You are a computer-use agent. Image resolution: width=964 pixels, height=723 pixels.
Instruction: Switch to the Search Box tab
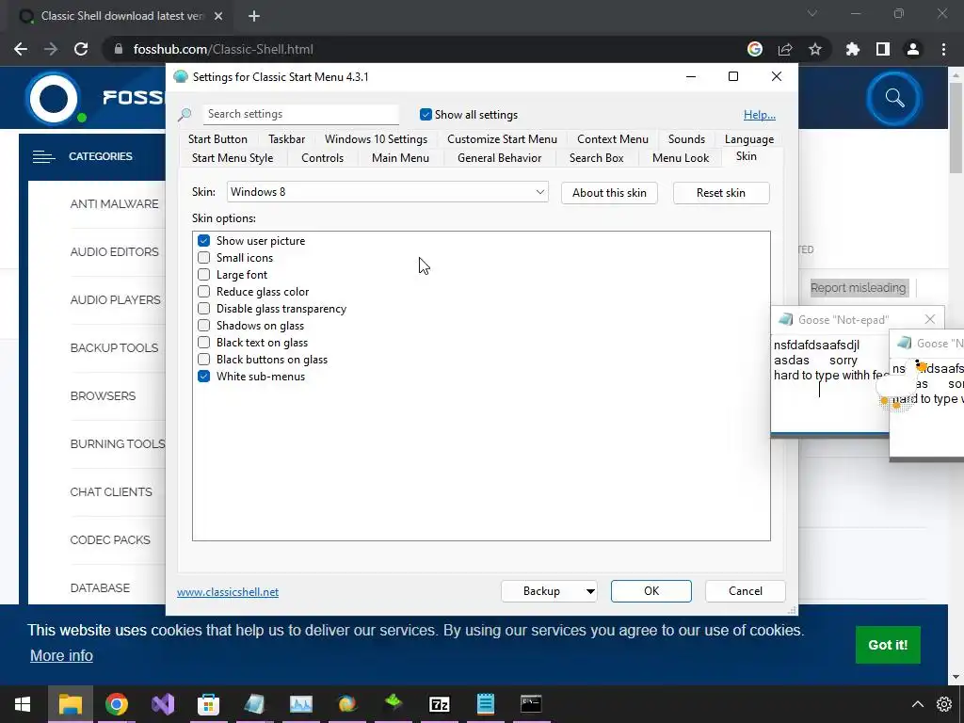click(596, 158)
